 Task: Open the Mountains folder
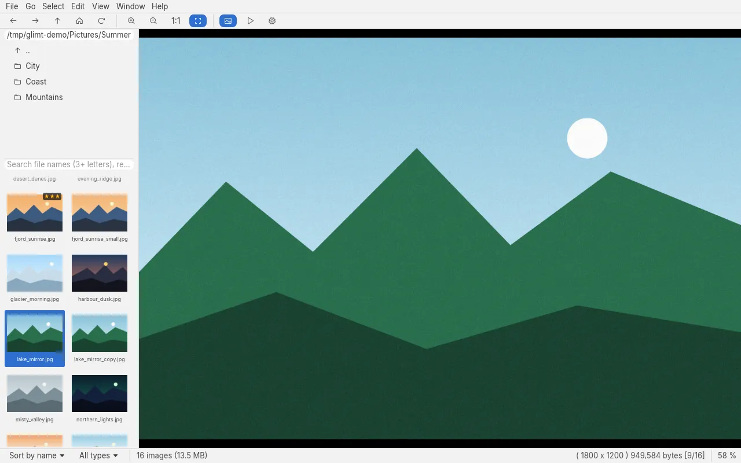tap(69, 97)
